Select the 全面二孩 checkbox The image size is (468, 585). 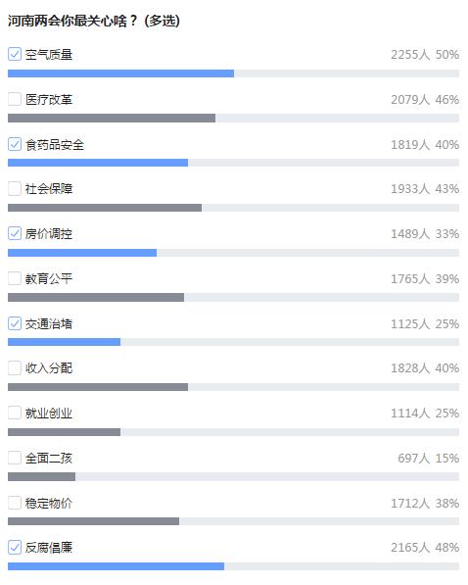(15, 458)
